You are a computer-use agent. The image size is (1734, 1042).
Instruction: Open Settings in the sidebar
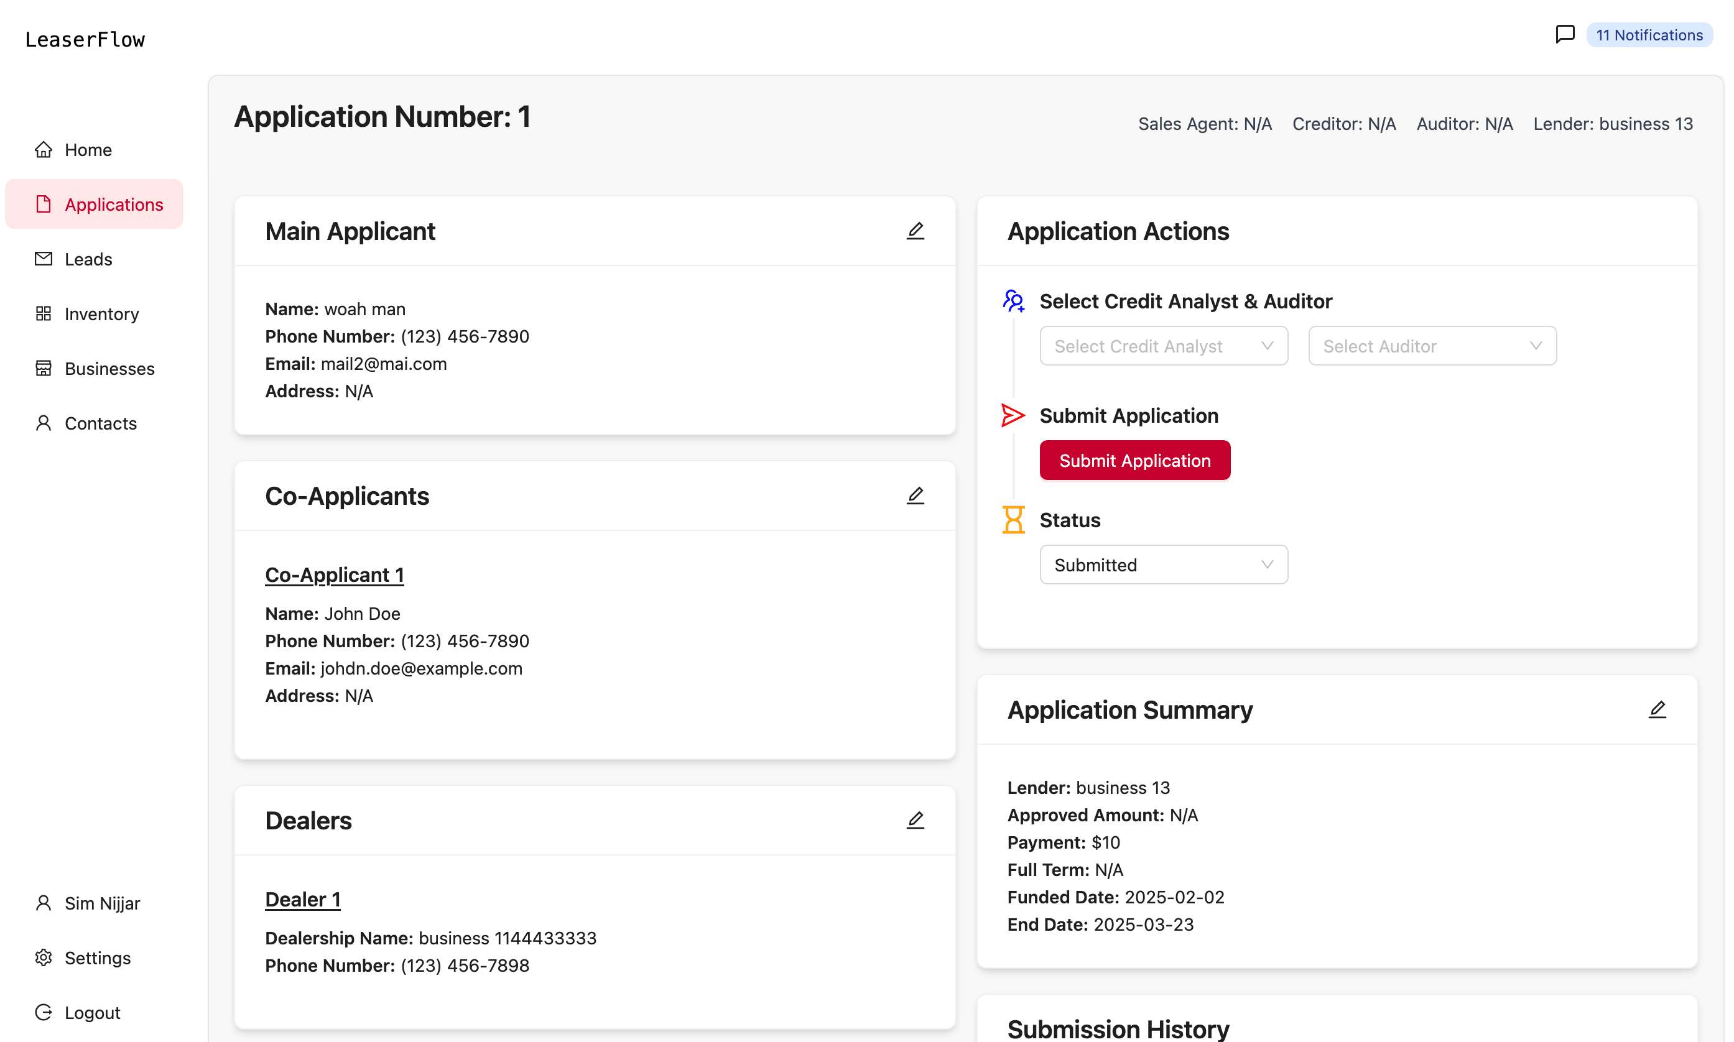[94, 957]
